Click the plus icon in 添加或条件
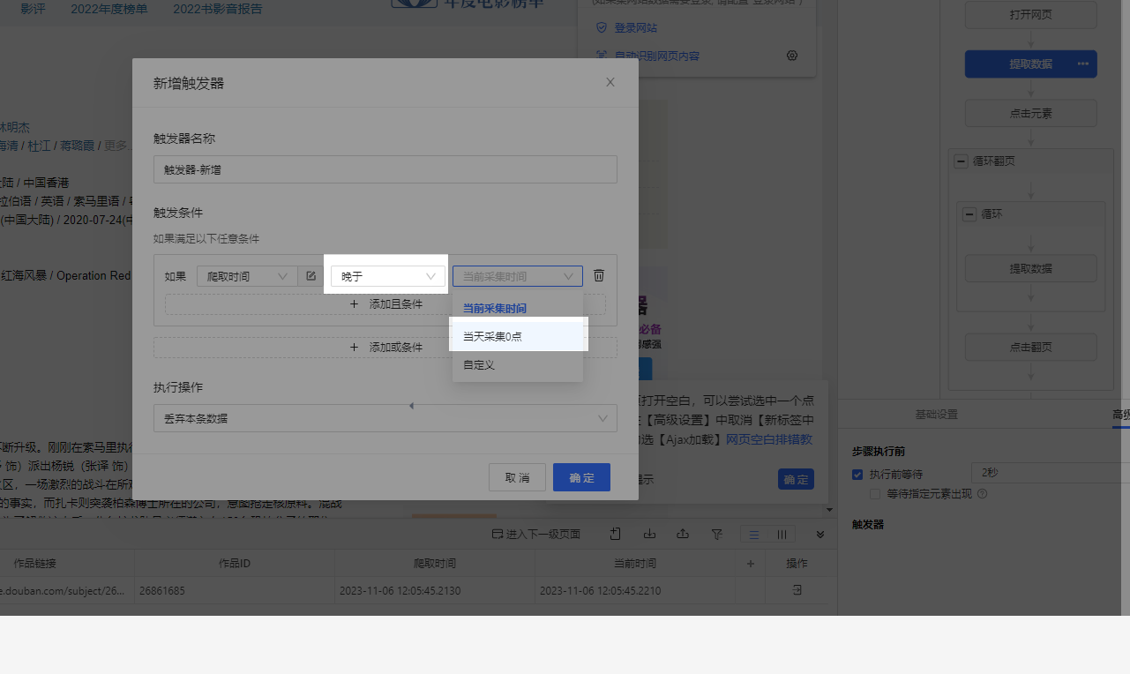The image size is (1130, 674). click(x=354, y=347)
